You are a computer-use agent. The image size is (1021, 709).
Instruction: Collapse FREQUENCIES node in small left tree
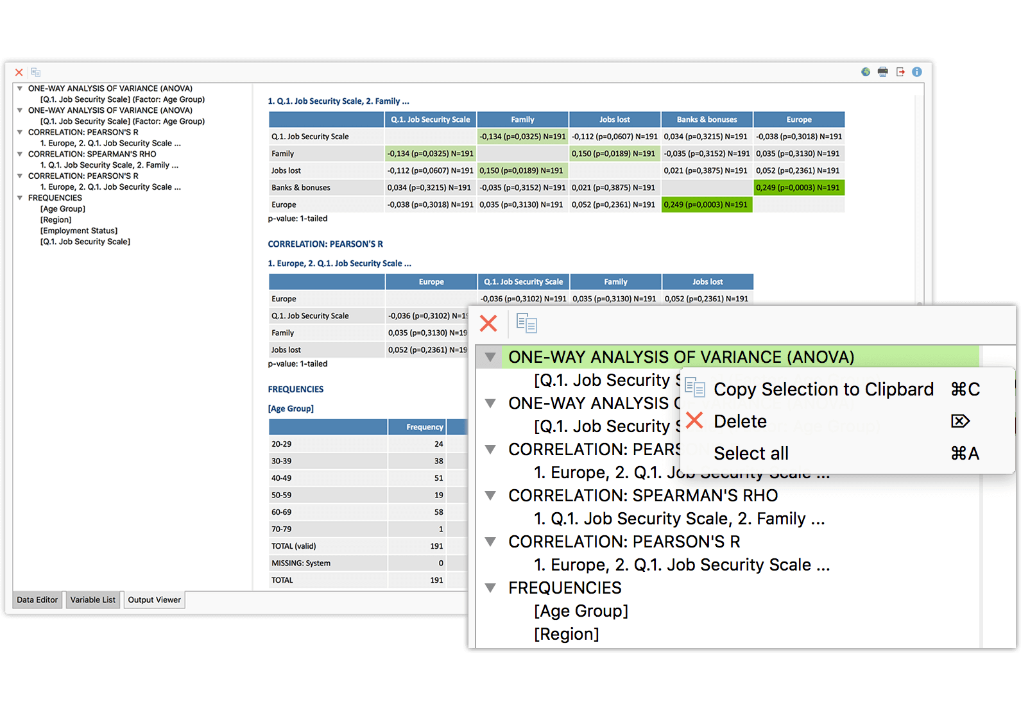point(20,197)
